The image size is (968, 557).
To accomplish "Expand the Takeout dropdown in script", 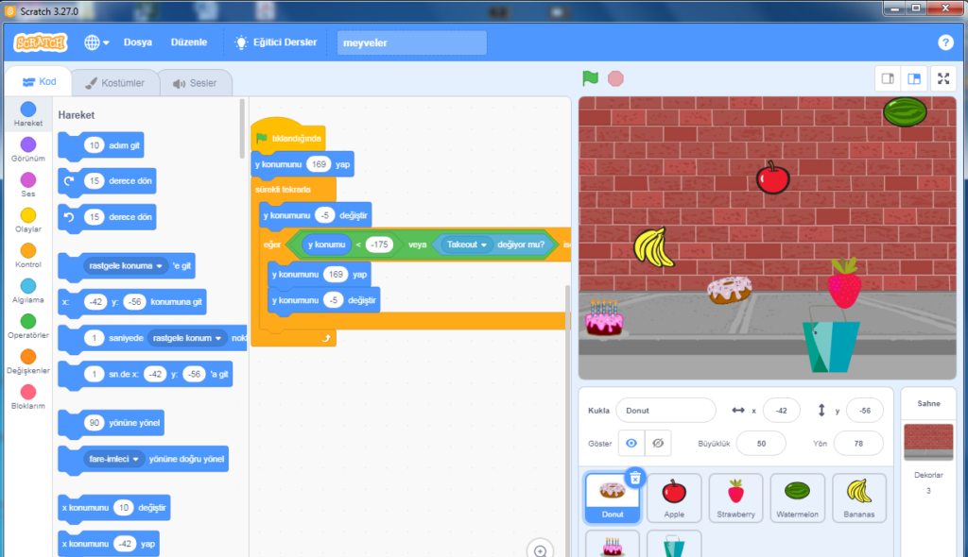I will [x=484, y=245].
